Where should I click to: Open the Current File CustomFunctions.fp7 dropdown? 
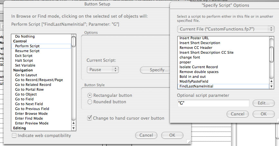click(x=226, y=29)
